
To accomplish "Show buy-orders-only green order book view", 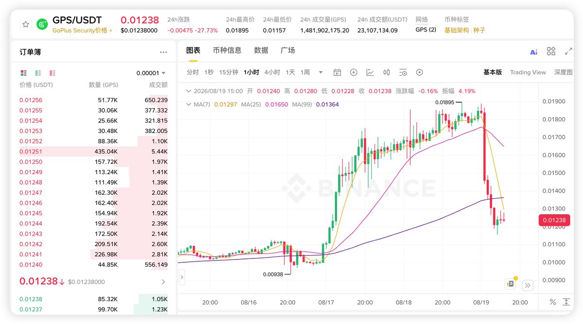I will [38, 73].
